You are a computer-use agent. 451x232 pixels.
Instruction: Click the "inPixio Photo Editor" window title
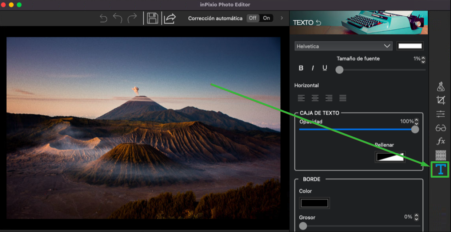[x=225, y=5]
